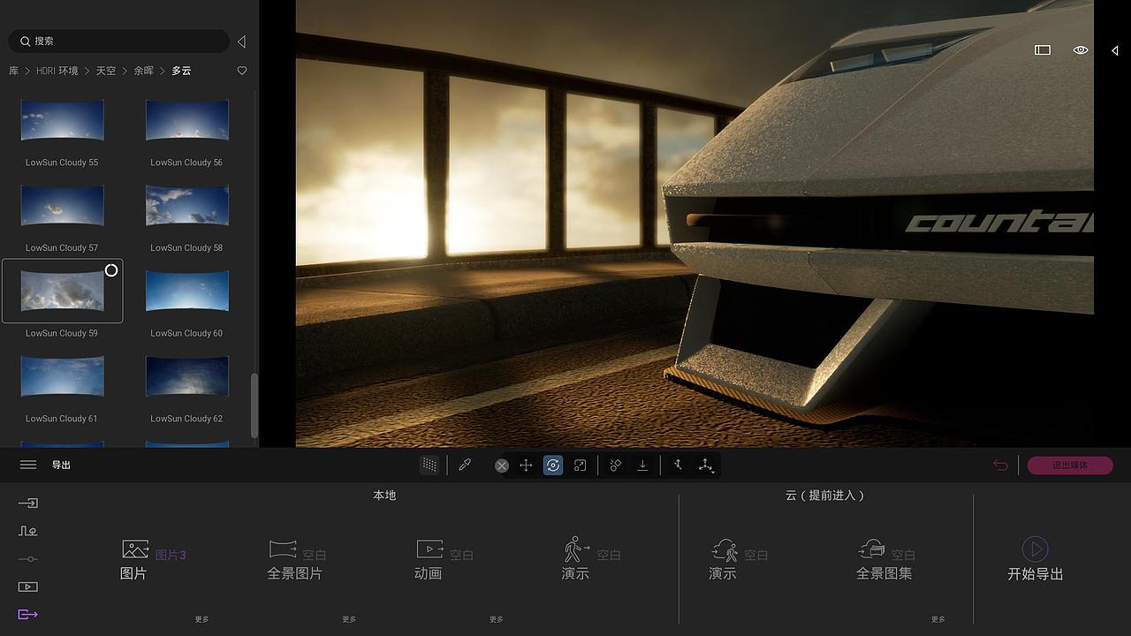Click the drop-to-ground arrow icon
1131x636 pixels.
pos(642,466)
